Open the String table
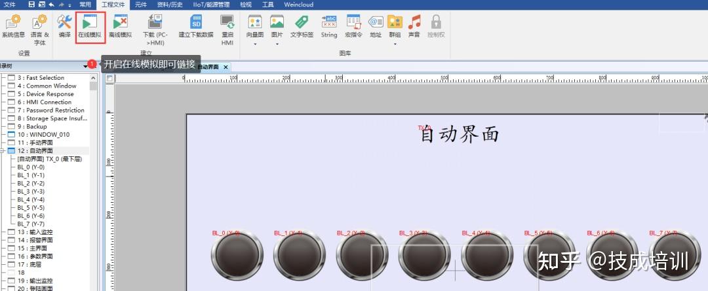The image size is (708, 291). pyautogui.click(x=328, y=27)
